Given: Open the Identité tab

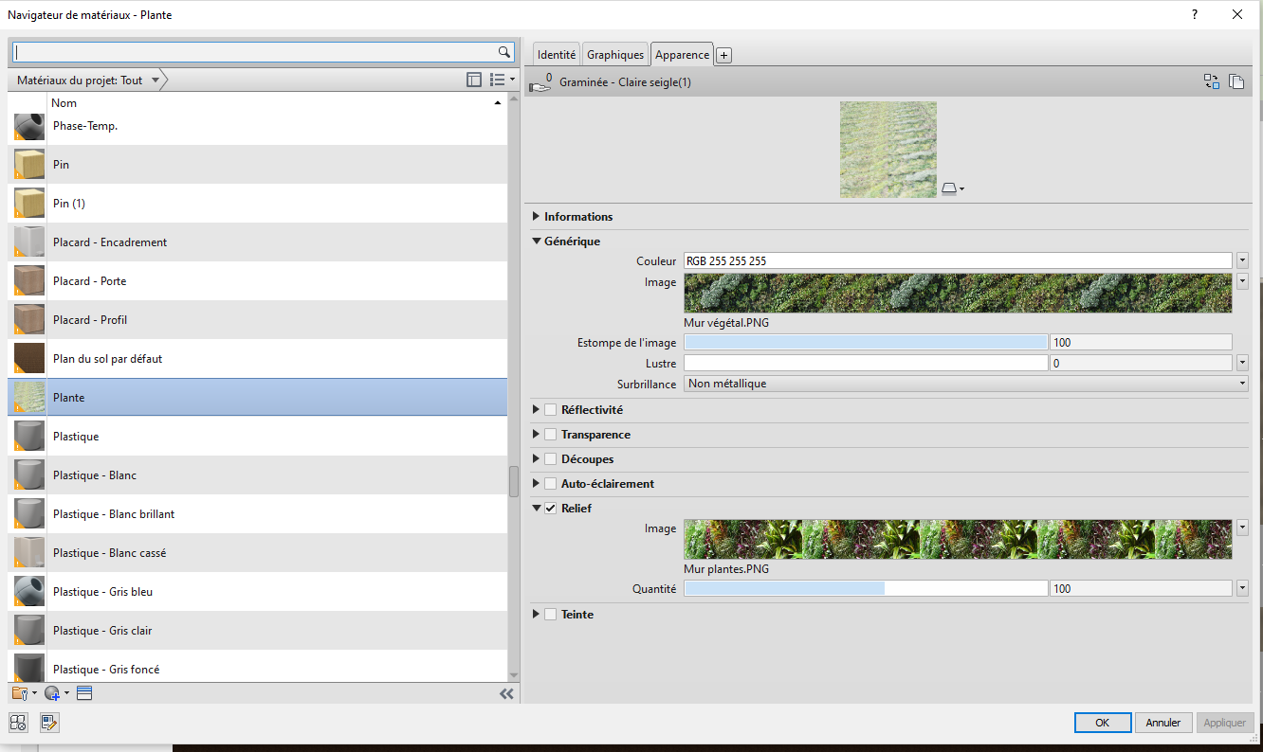Looking at the screenshot, I should coord(556,54).
